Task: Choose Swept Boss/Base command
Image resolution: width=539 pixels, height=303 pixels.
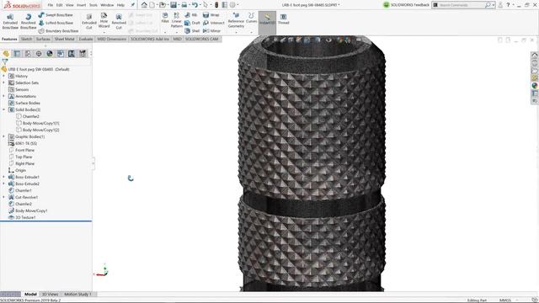Action: click(x=56, y=15)
